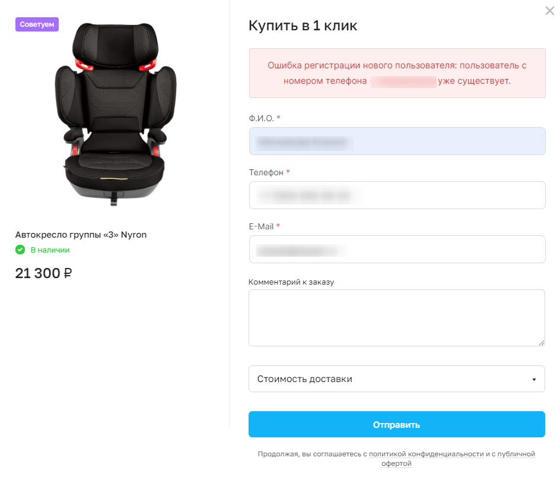
Task: Click the price 21 300 ₽
Action: click(x=43, y=273)
